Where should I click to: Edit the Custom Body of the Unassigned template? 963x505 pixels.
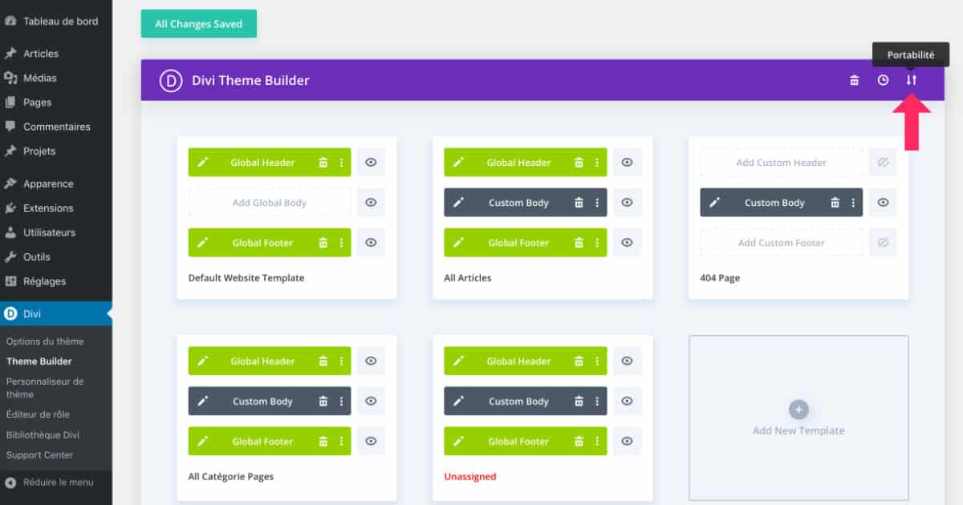458,402
